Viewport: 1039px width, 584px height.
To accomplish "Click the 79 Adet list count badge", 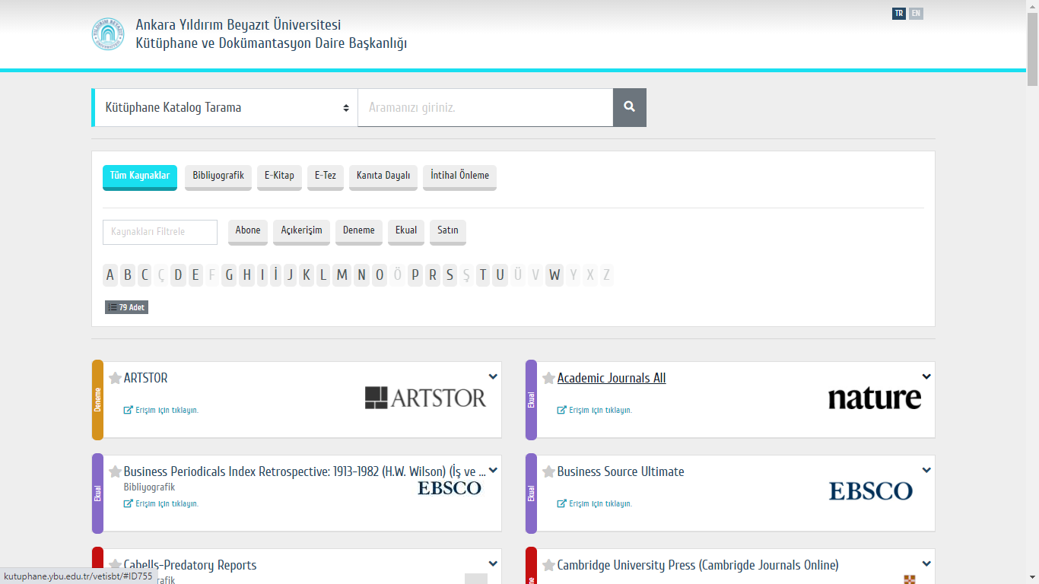I will [126, 307].
